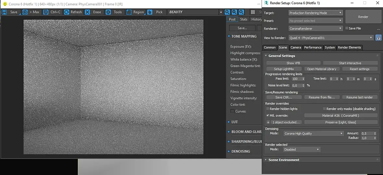Enable the Curves checkbox
The height and width of the screenshot is (175, 383).
coord(232,111)
